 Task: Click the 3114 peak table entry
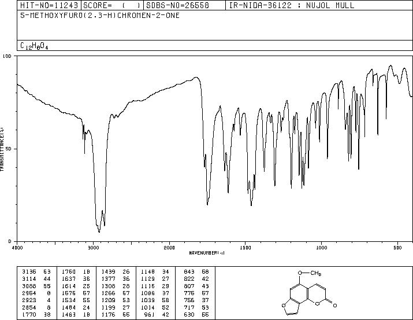click(x=36, y=278)
